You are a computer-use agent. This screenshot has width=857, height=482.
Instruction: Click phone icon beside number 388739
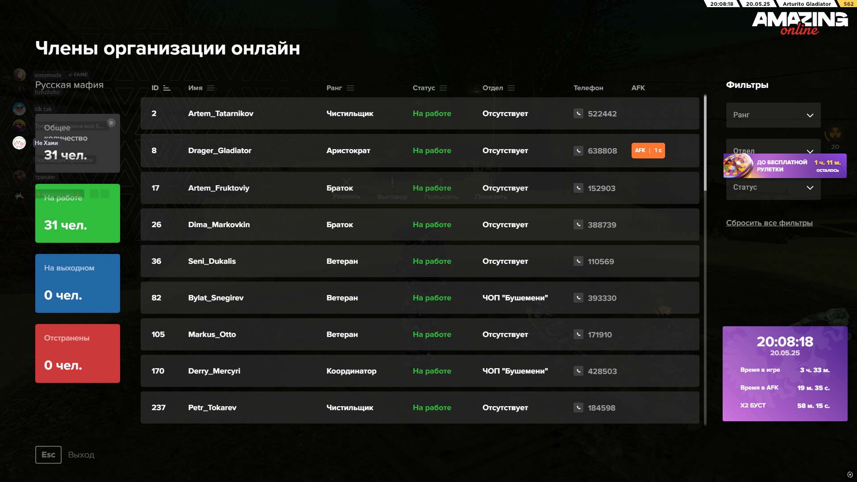(578, 224)
